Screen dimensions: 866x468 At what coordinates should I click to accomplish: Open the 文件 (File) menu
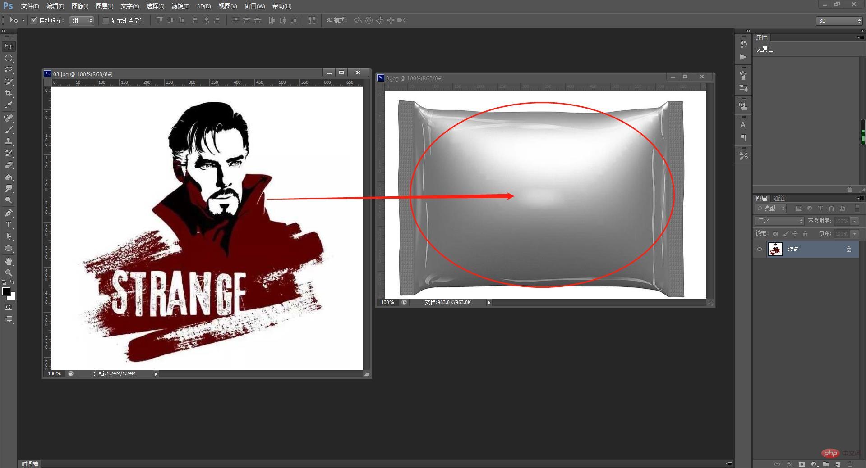(30, 6)
